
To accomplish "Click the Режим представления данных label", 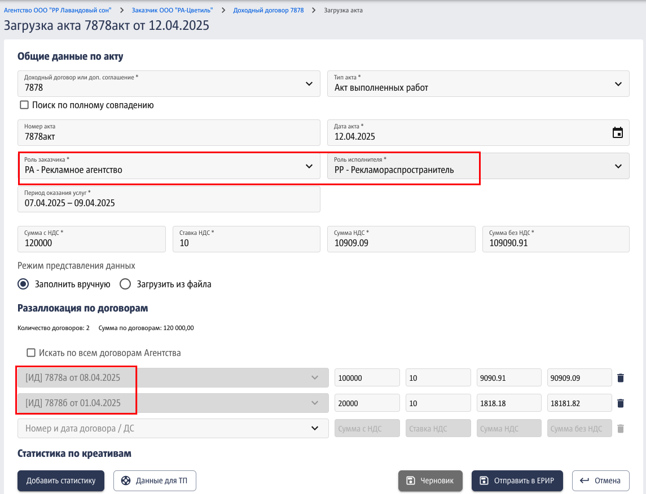I will point(76,266).
